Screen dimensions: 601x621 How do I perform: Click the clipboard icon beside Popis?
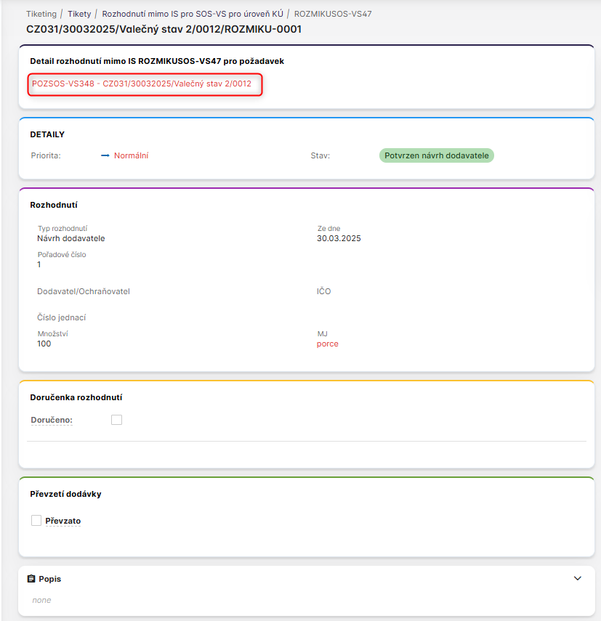pos(31,579)
